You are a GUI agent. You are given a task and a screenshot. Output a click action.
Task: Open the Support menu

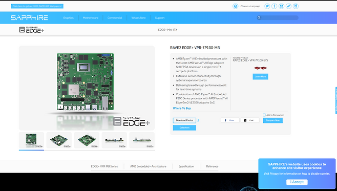[x=160, y=18]
